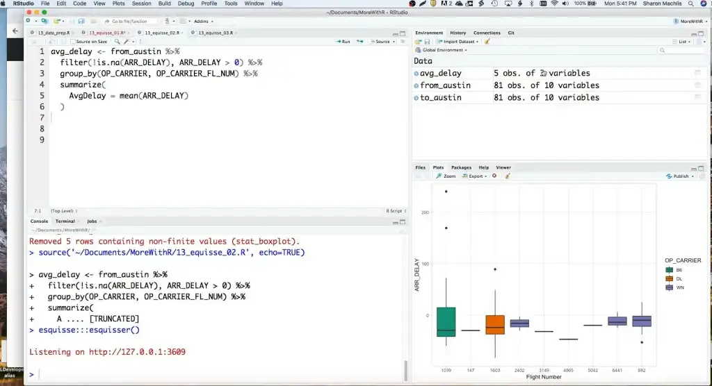Expand the Source button dropdown arrow
The image size is (712, 386).
coord(394,41)
